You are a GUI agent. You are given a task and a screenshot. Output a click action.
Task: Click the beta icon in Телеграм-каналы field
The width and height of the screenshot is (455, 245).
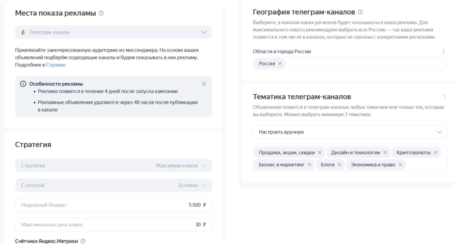tap(23, 33)
